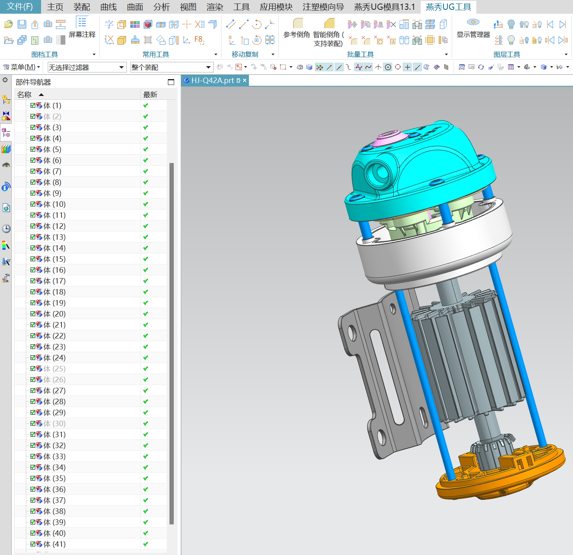573x555 pixels.
Task: Open the 整个装配 scope dropdown
Action: 171,67
